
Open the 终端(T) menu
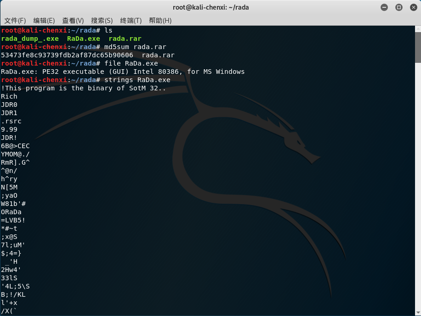click(131, 21)
